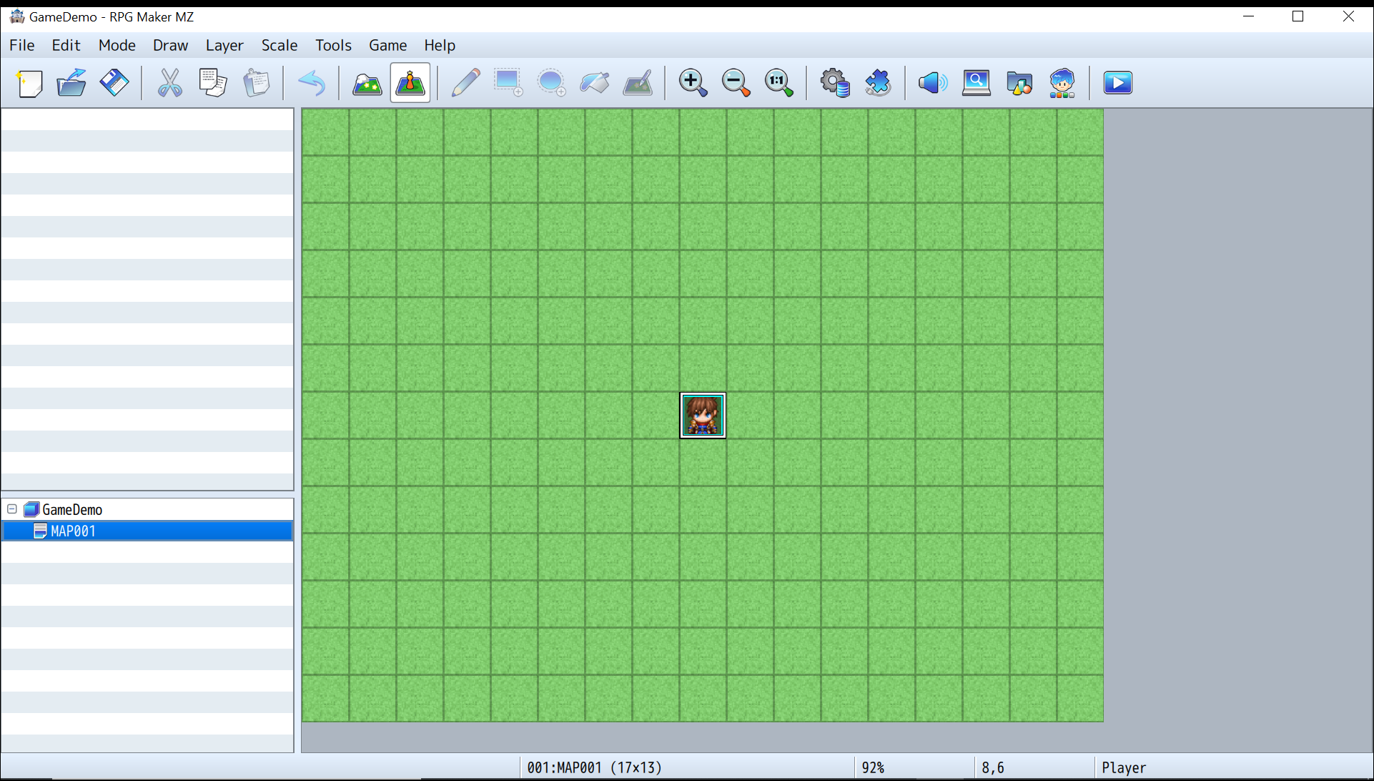Select the Flood Fill tool
The width and height of the screenshot is (1374, 781).
(x=595, y=83)
